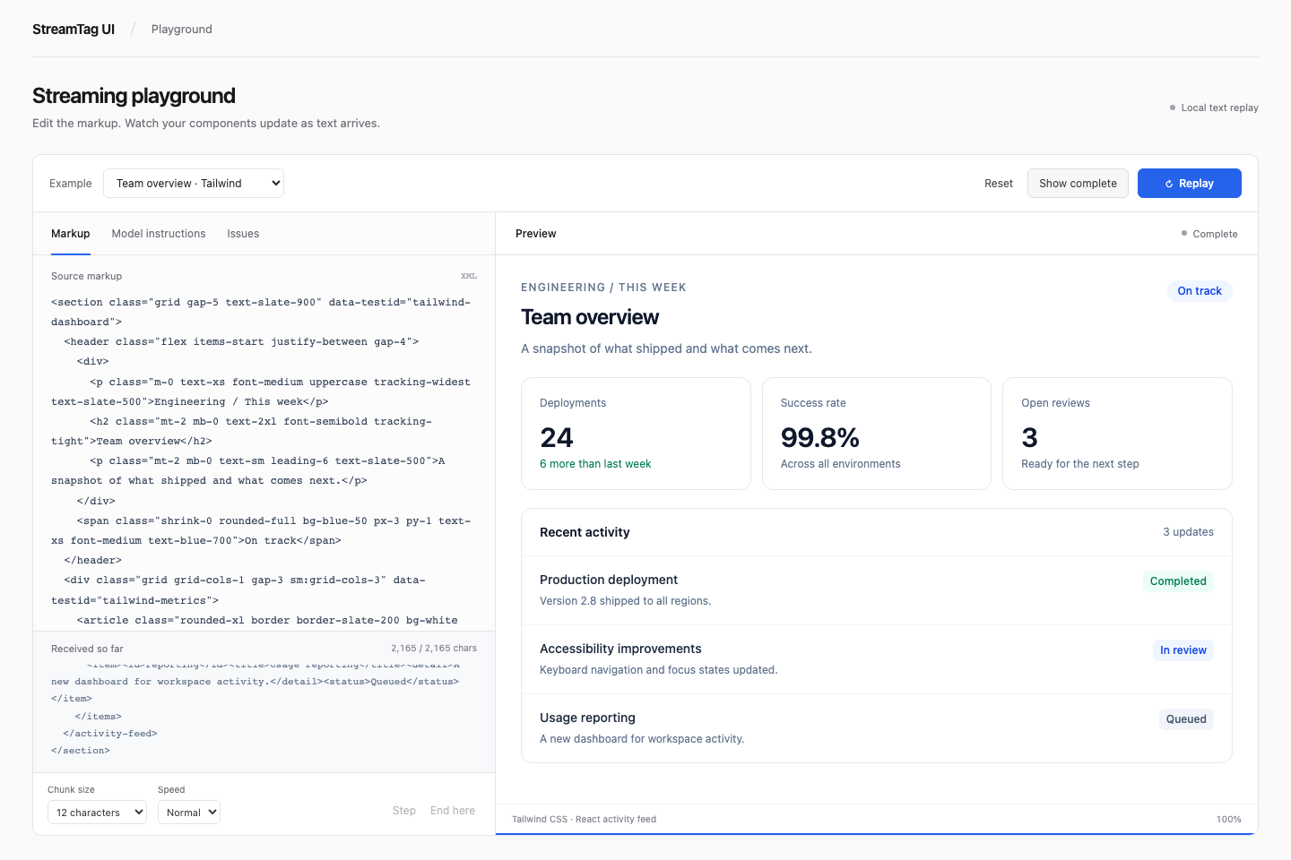The image size is (1291, 860).
Task: Click the Reset button
Action: pyautogui.click(x=999, y=184)
